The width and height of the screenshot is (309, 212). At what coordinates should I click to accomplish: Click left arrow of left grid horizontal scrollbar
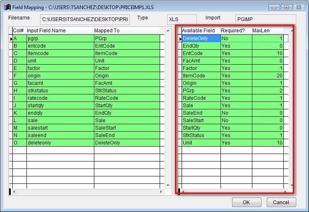point(14,192)
